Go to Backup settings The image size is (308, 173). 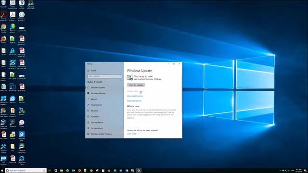[94, 99]
